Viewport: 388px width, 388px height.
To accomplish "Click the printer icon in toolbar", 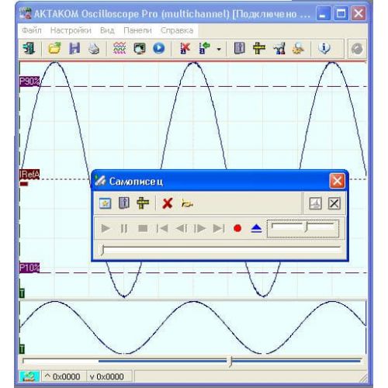I will pos(94,48).
